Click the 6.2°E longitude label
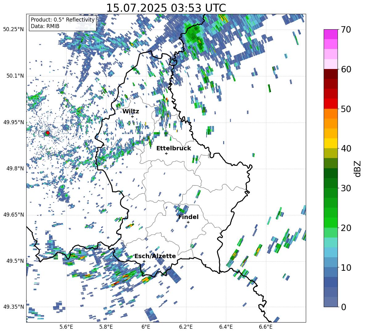This screenshot has height=333, width=365. (x=186, y=327)
